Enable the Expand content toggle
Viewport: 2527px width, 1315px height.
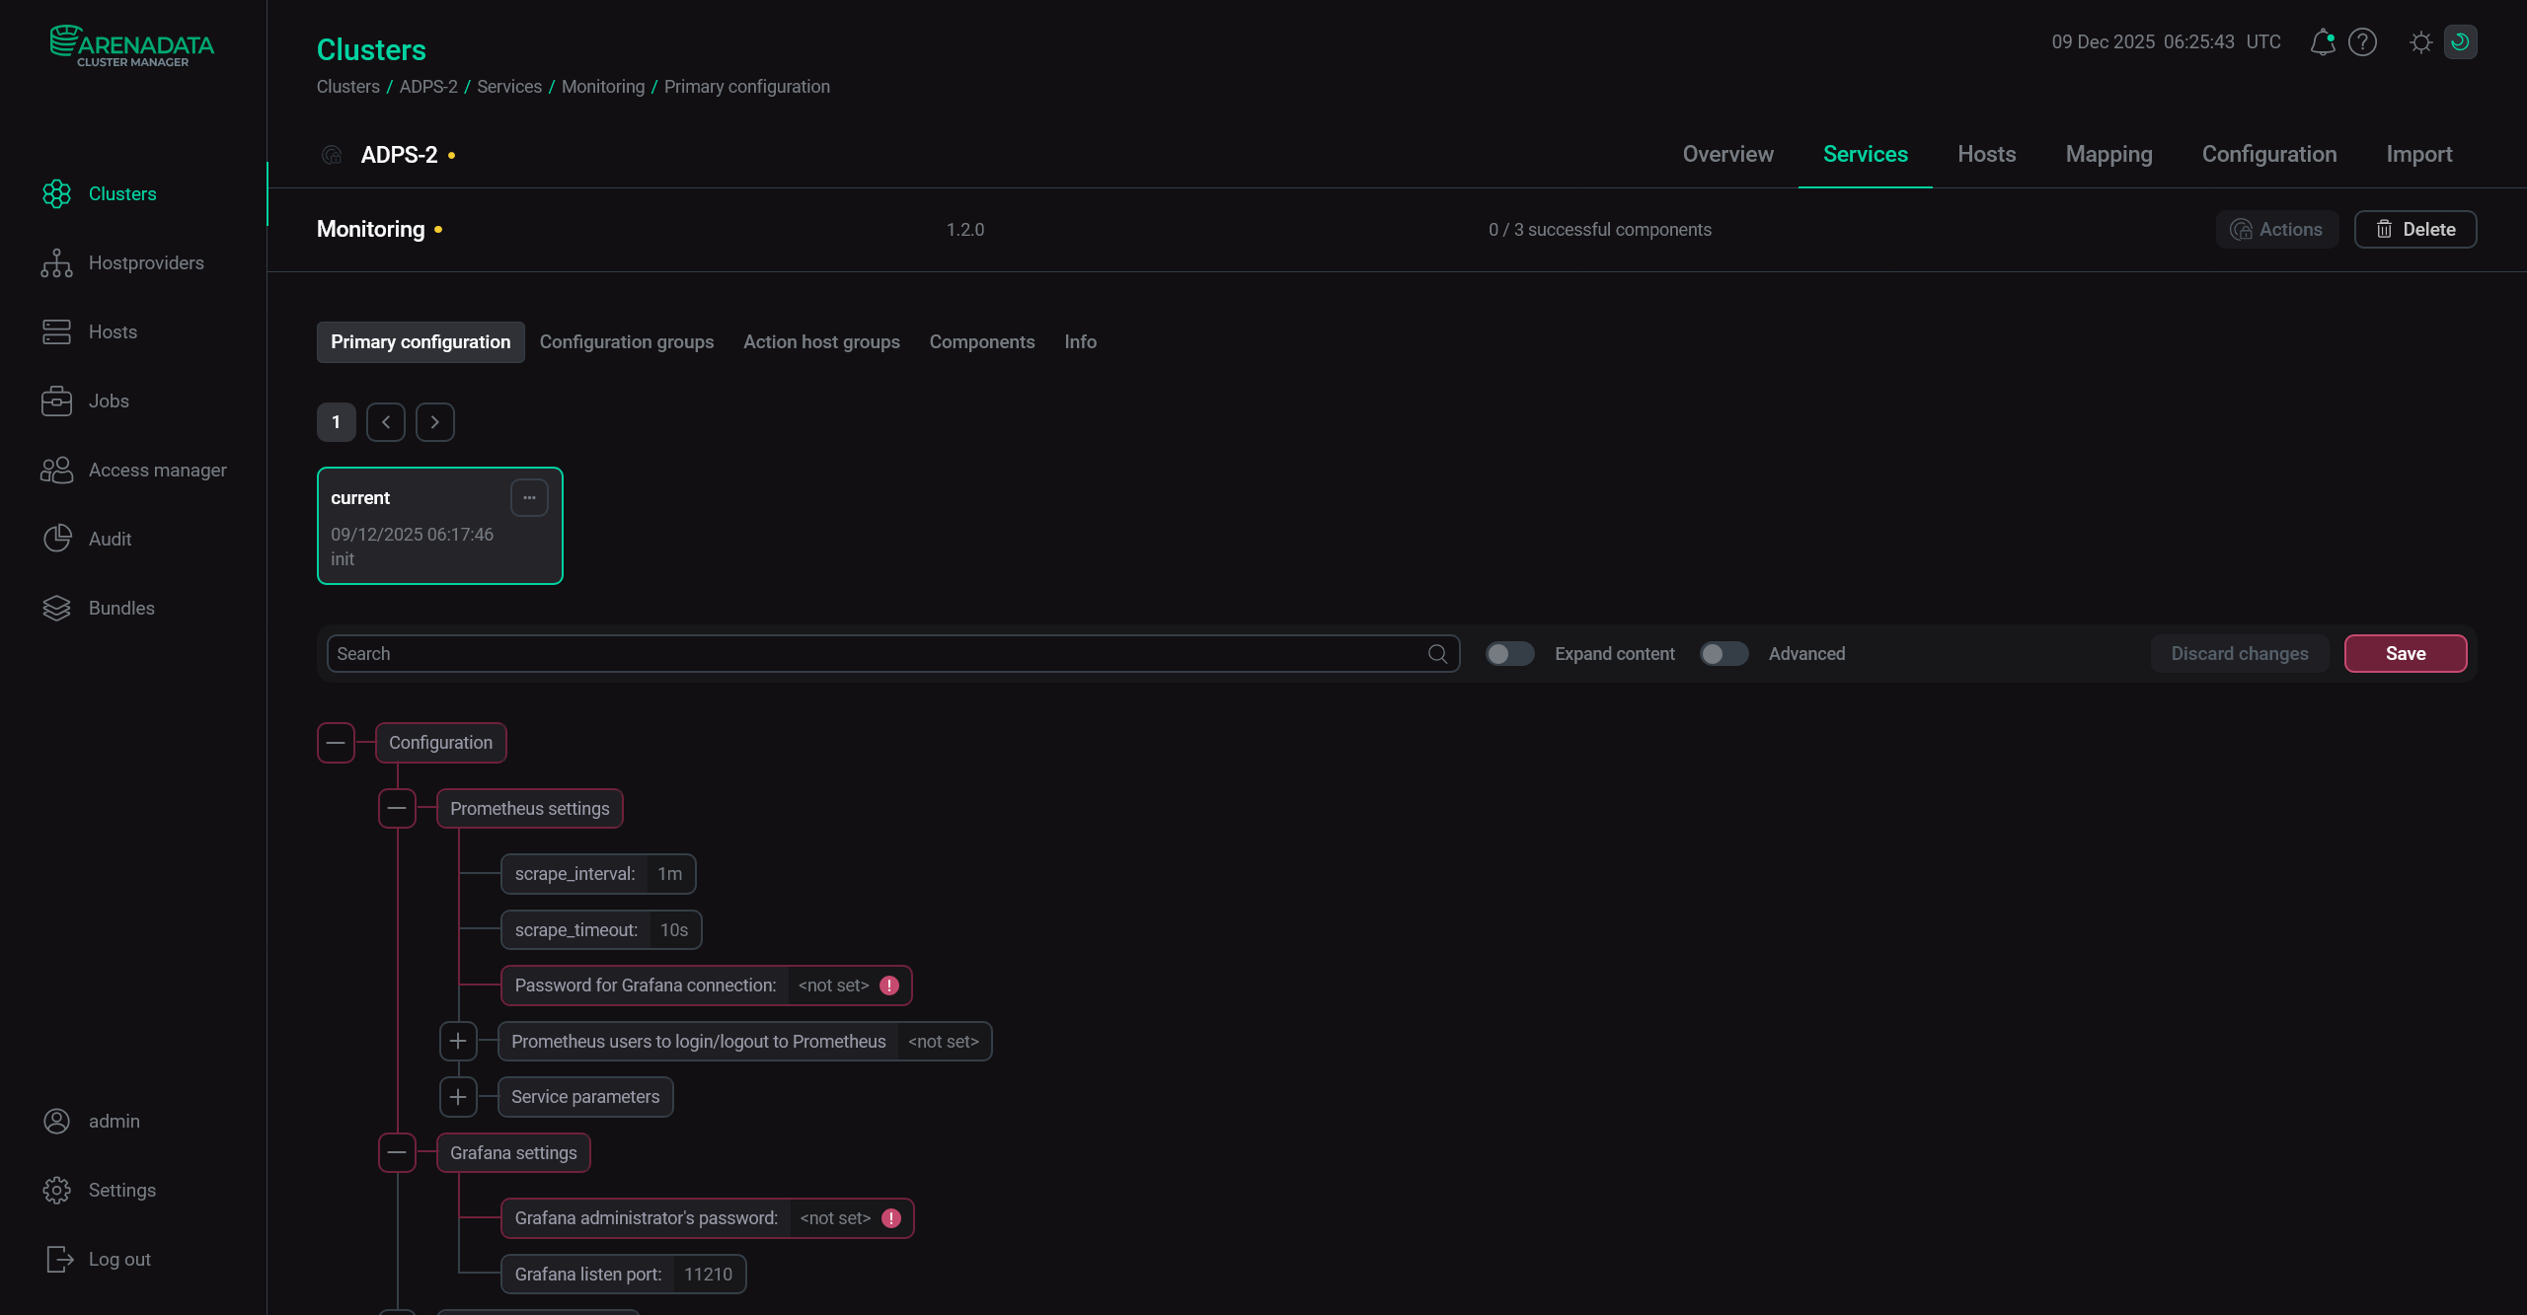pos(1509,653)
